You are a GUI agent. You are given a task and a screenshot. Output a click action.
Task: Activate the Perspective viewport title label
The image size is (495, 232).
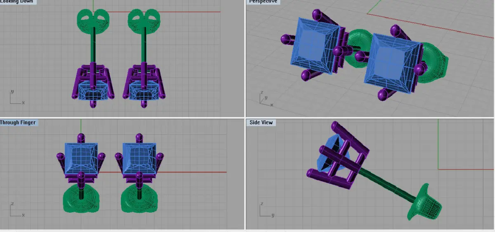pos(263,1)
